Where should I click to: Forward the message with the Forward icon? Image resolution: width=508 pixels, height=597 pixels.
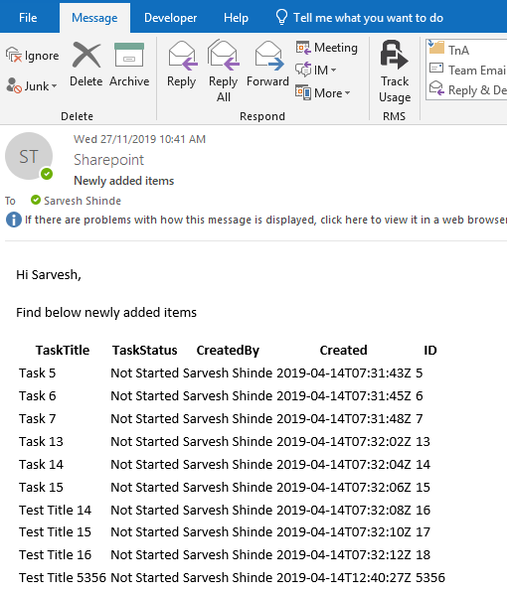pyautogui.click(x=268, y=56)
